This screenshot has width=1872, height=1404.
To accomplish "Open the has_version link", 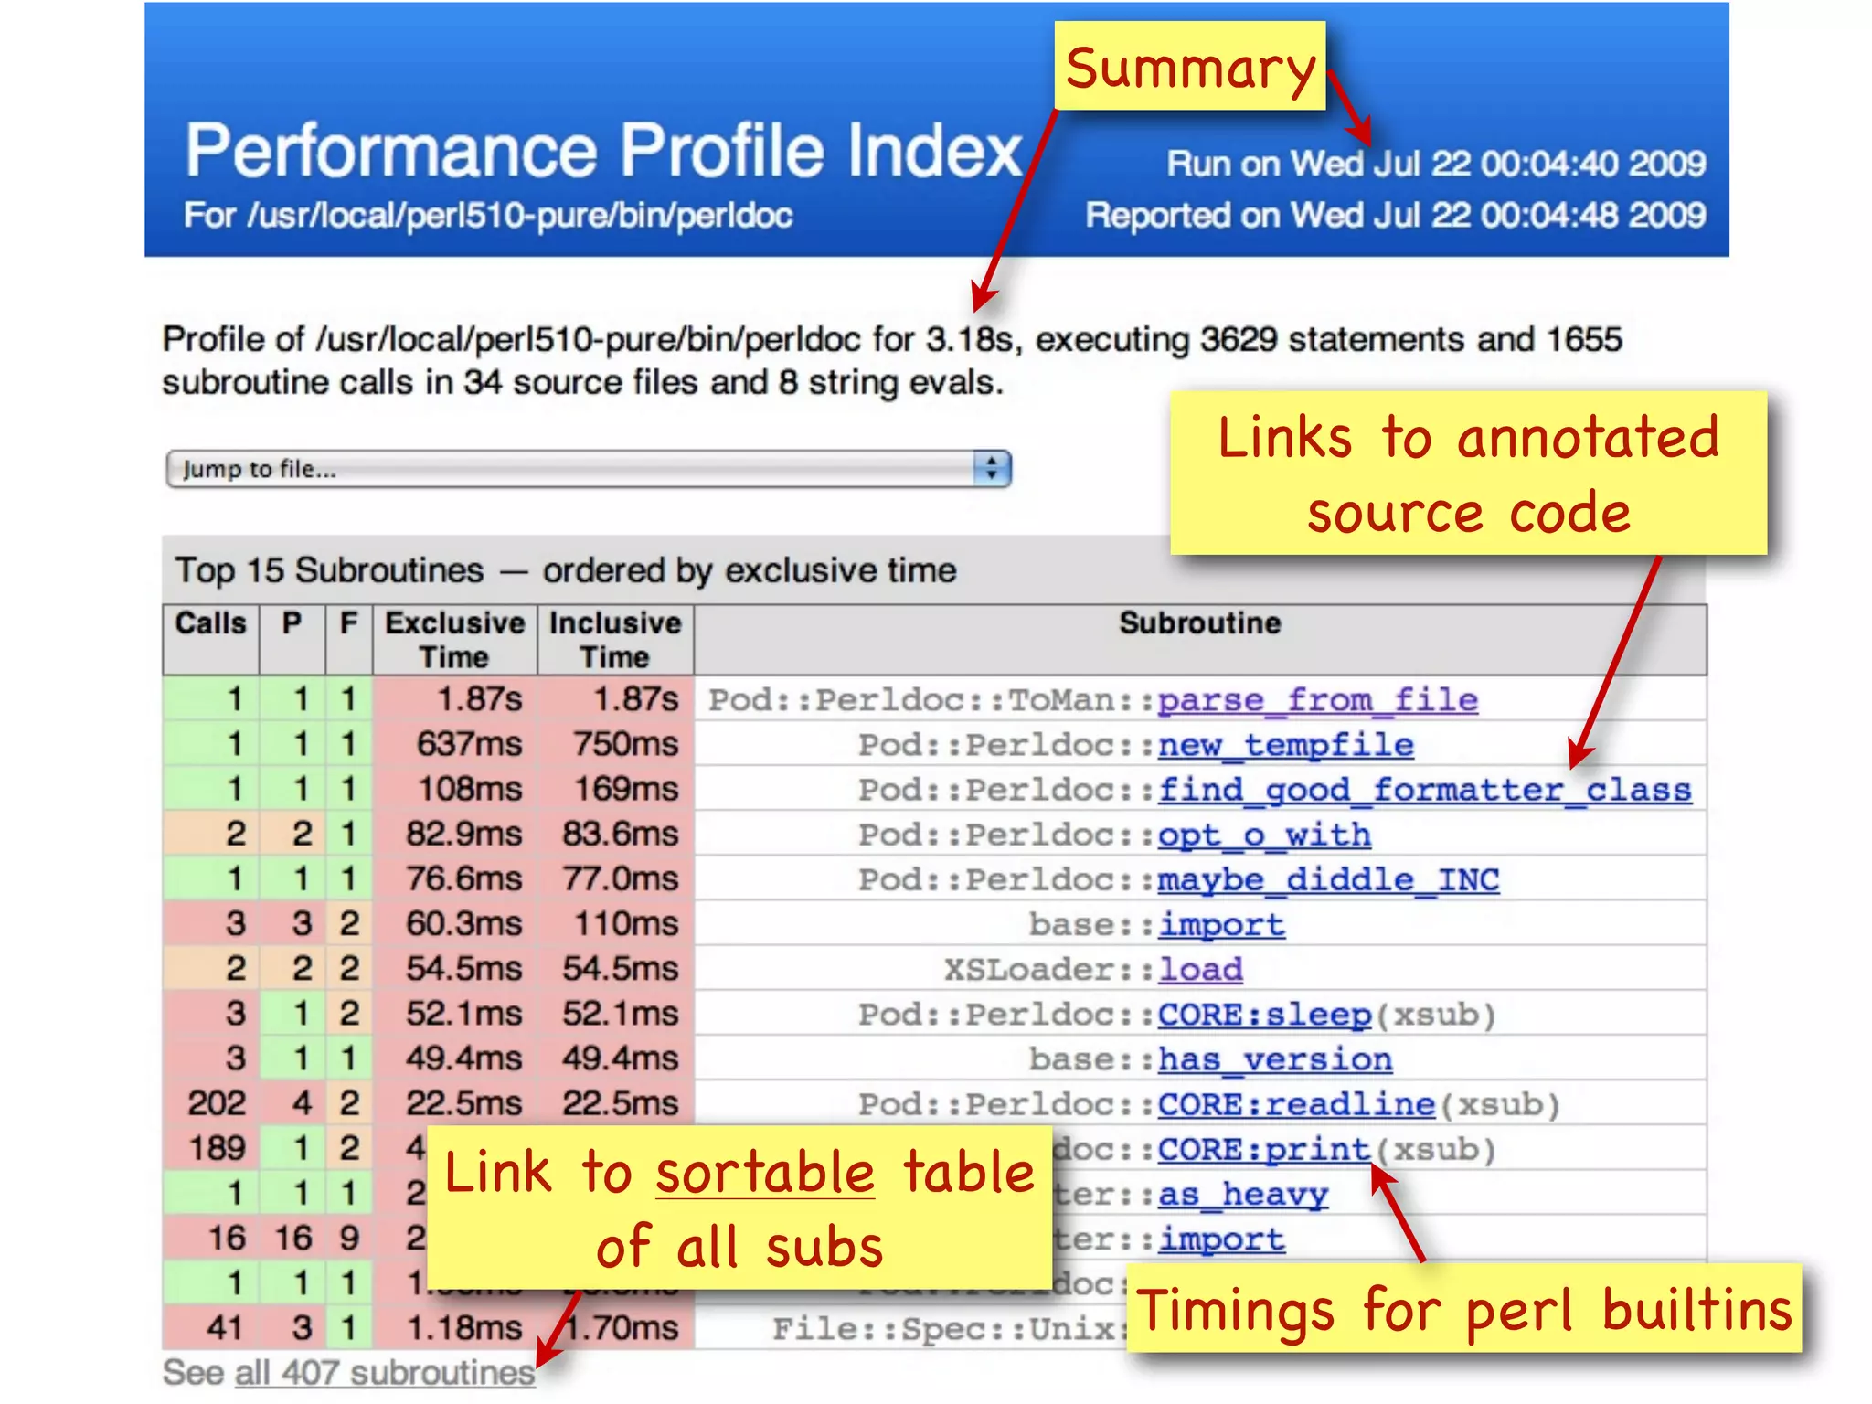I will coord(1275,1058).
